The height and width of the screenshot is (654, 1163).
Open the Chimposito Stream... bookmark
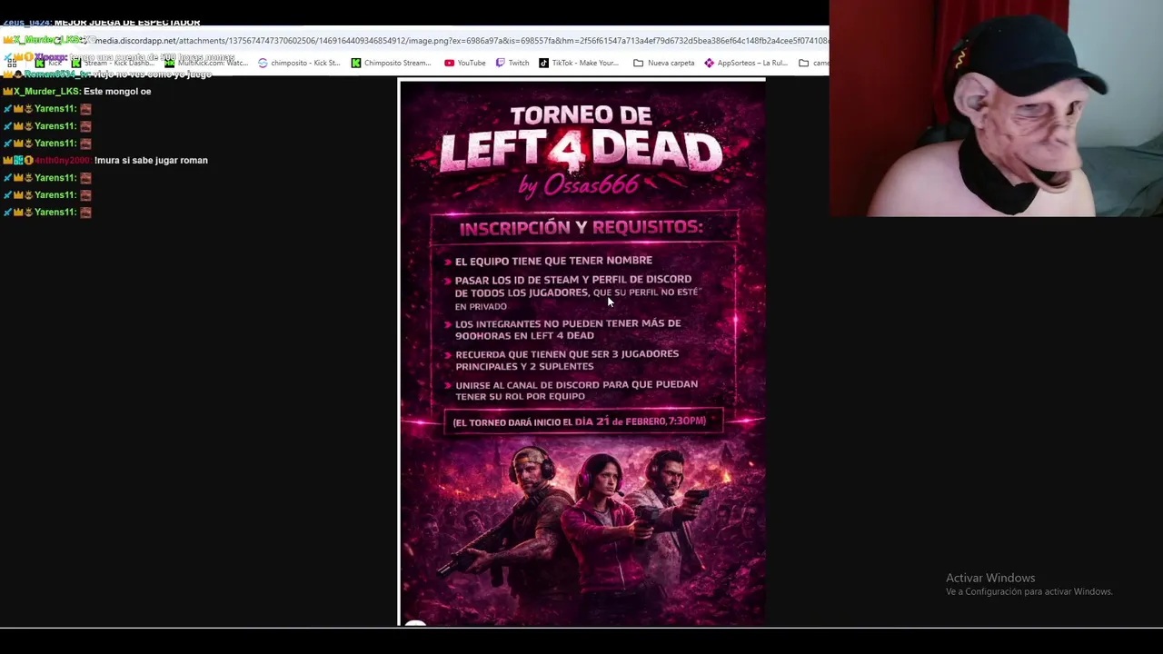391,63
